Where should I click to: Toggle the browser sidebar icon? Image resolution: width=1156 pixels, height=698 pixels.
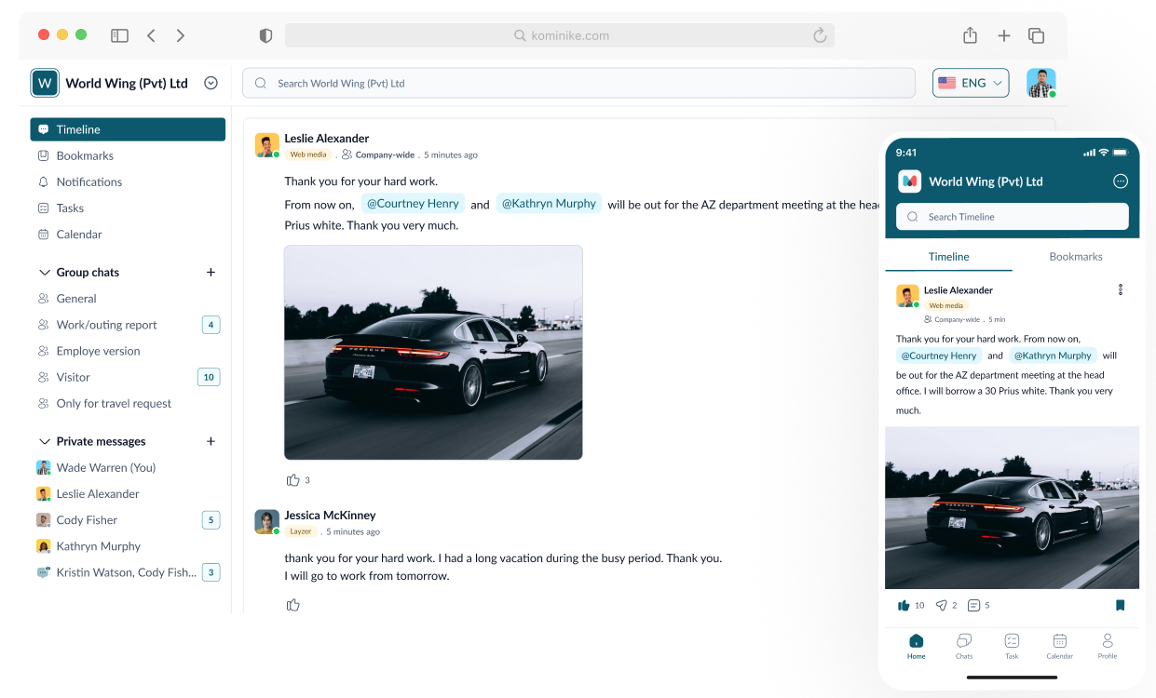tap(119, 35)
